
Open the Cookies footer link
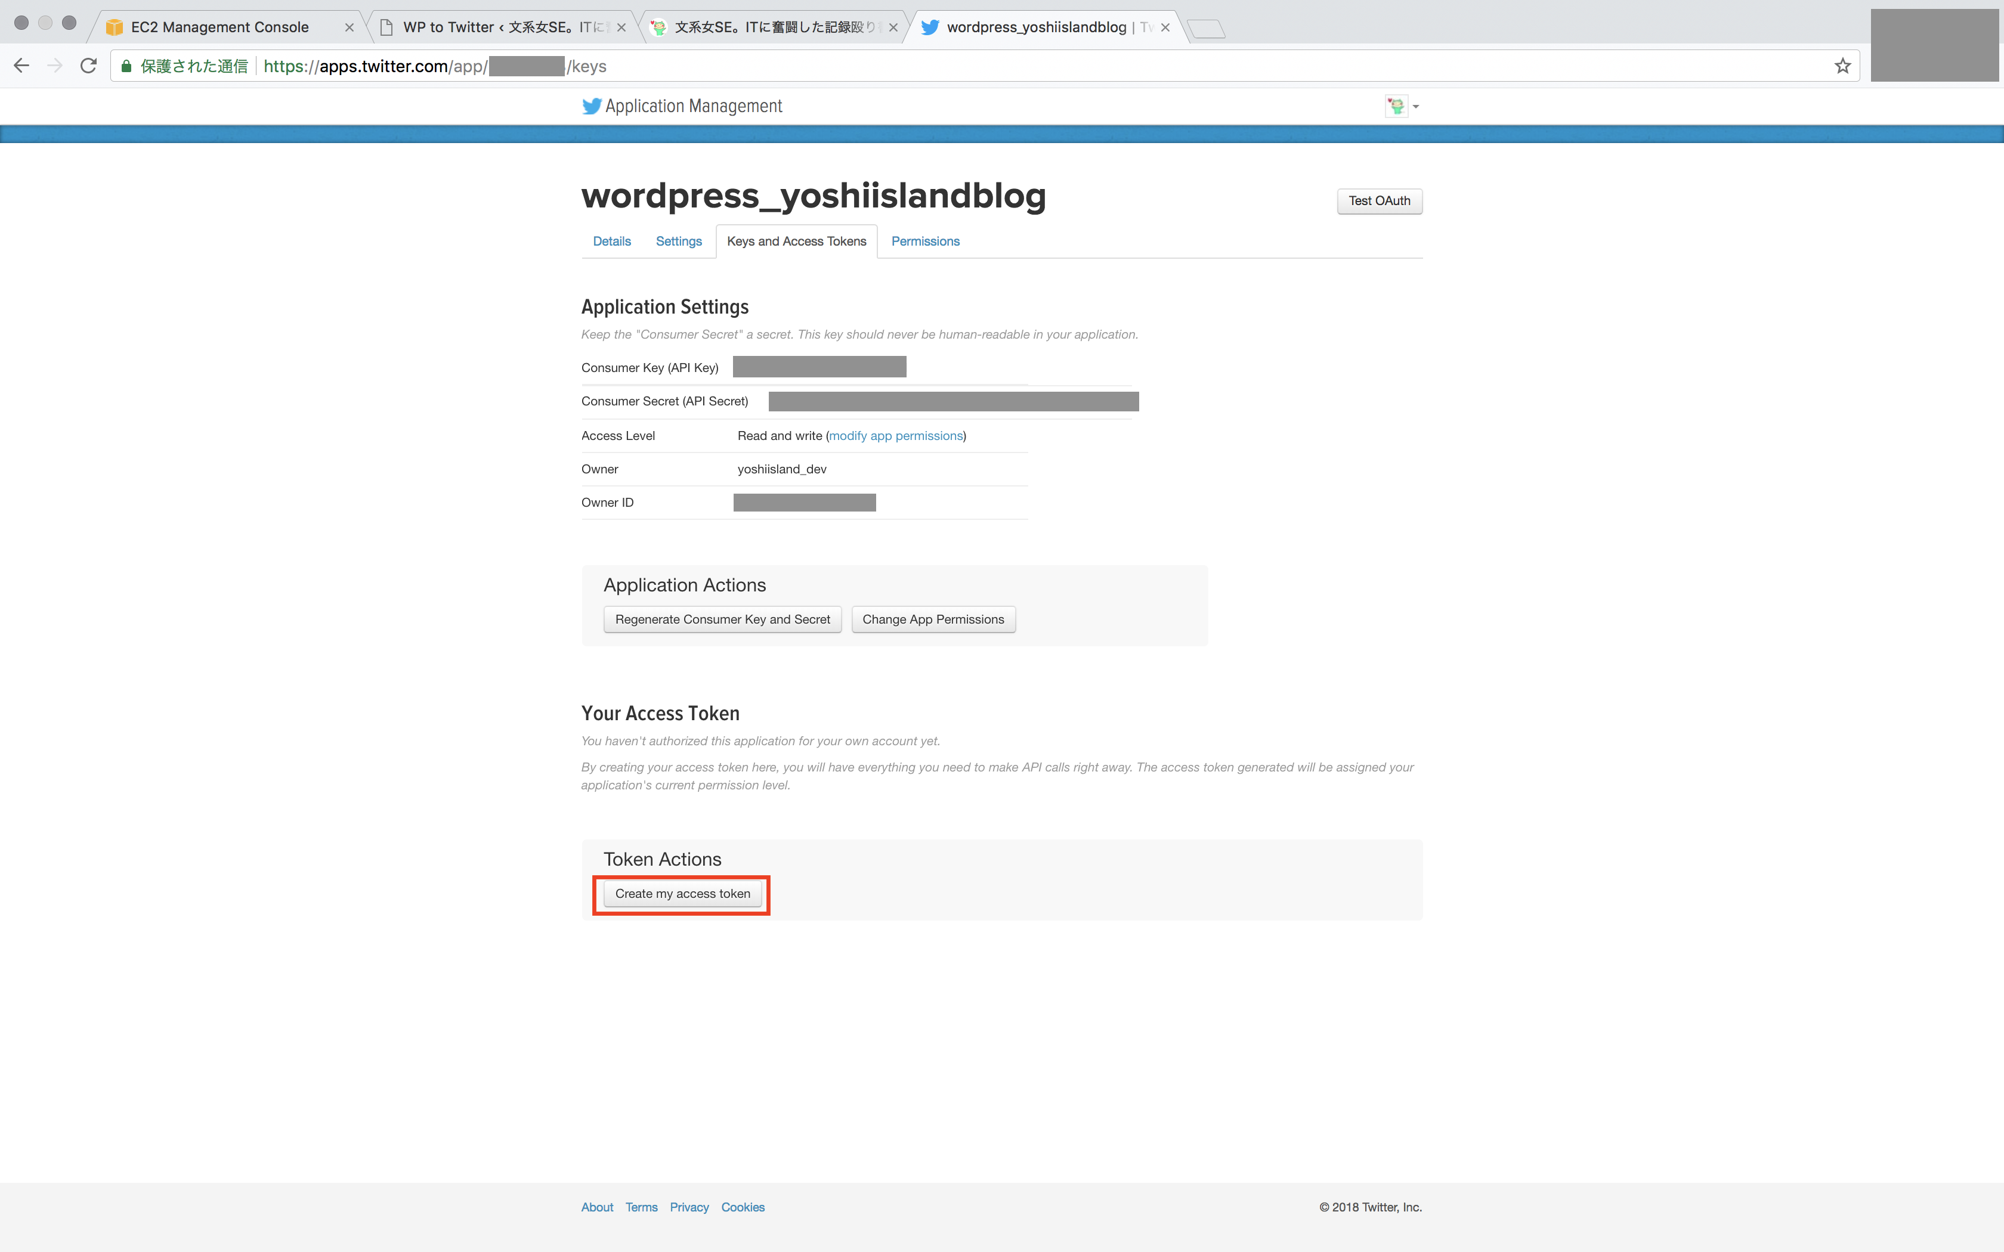(x=743, y=1207)
